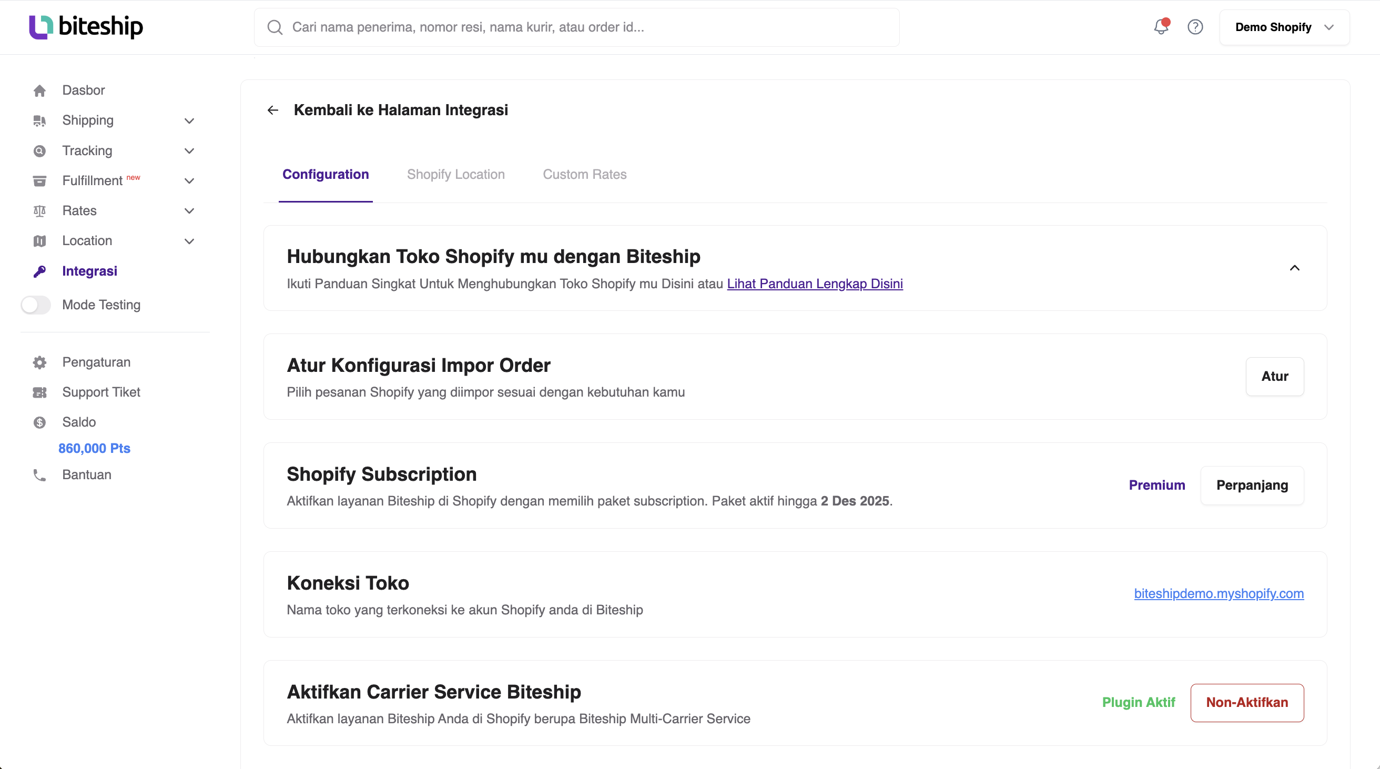Image resolution: width=1380 pixels, height=769 pixels.
Task: Click the Integrasi key icon
Action: pyautogui.click(x=39, y=272)
